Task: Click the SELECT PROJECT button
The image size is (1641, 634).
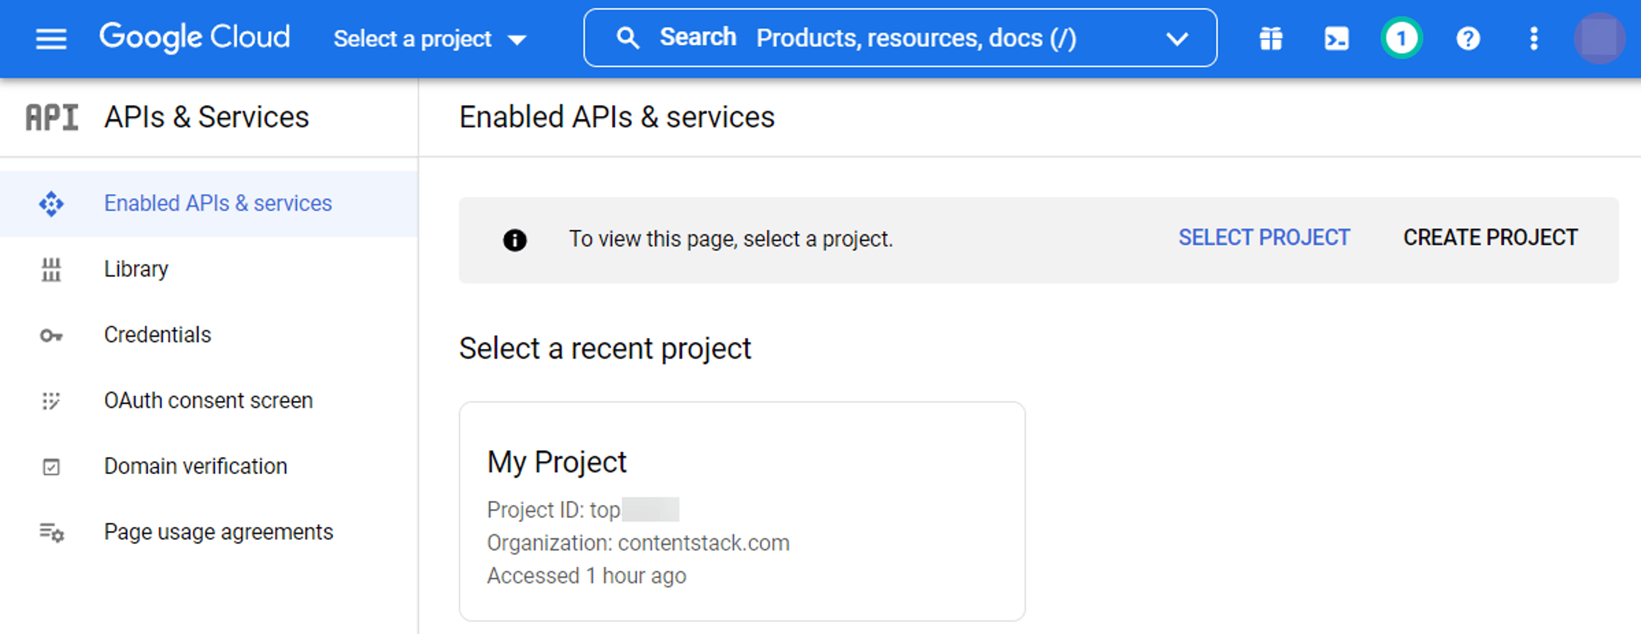Action: tap(1264, 238)
